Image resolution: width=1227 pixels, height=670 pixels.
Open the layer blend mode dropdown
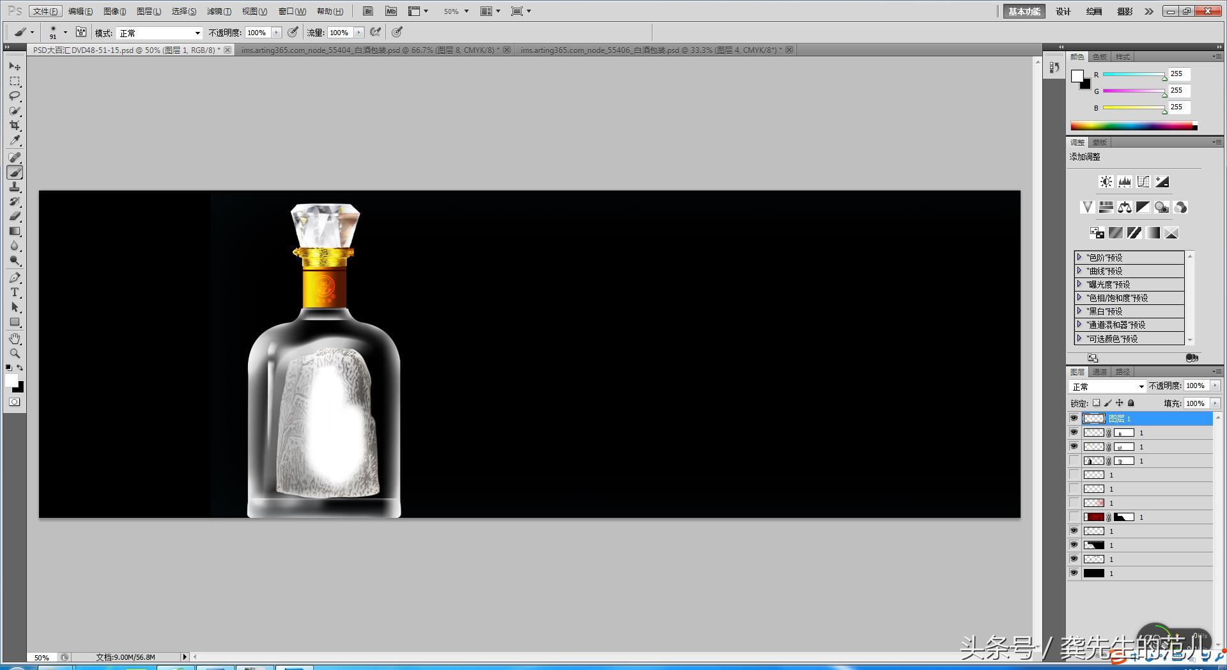tap(1107, 386)
